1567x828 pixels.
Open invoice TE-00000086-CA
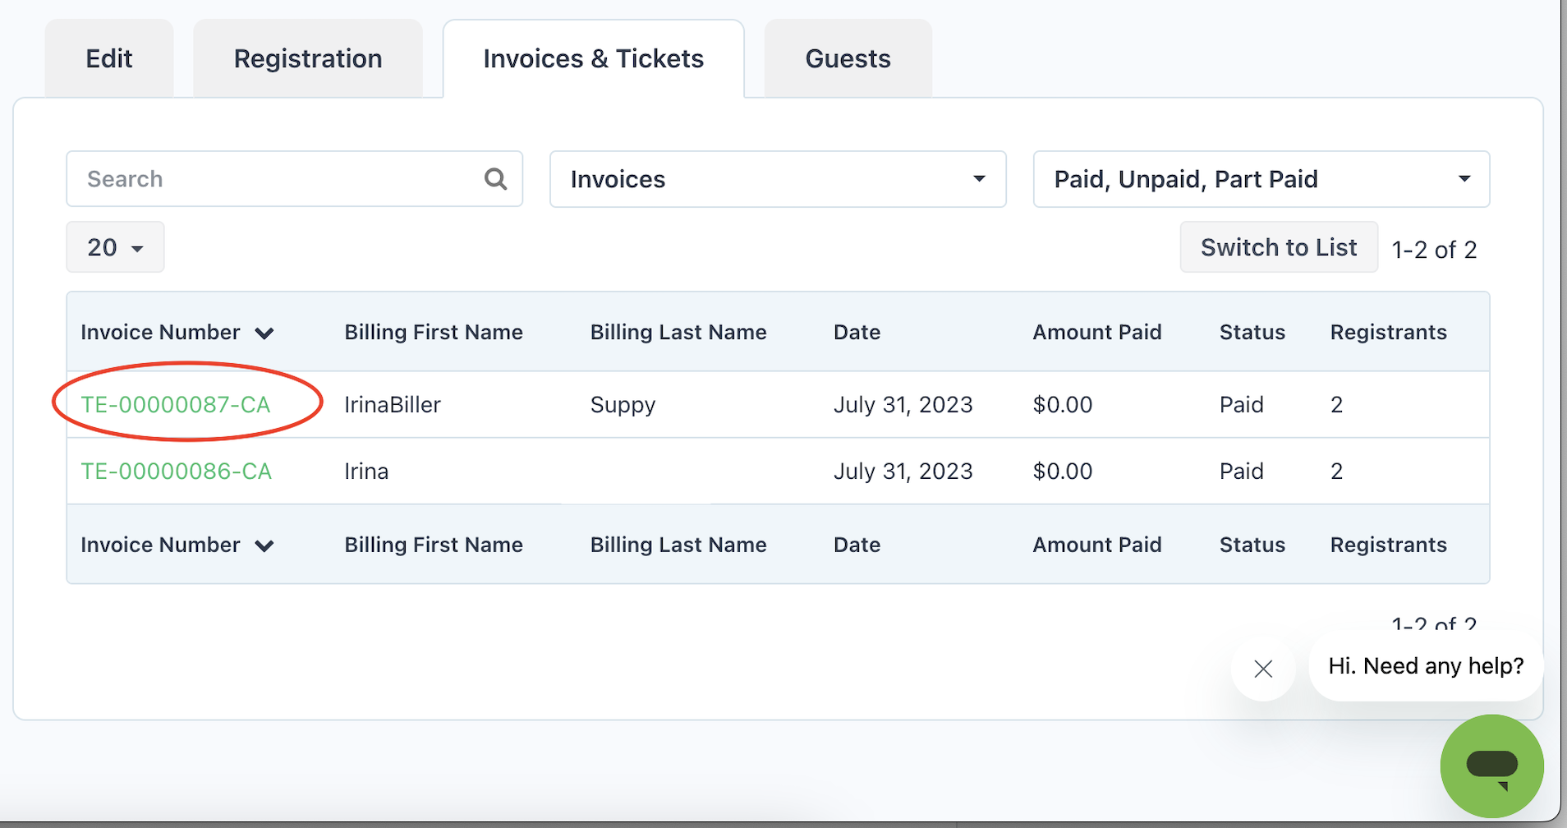176,471
